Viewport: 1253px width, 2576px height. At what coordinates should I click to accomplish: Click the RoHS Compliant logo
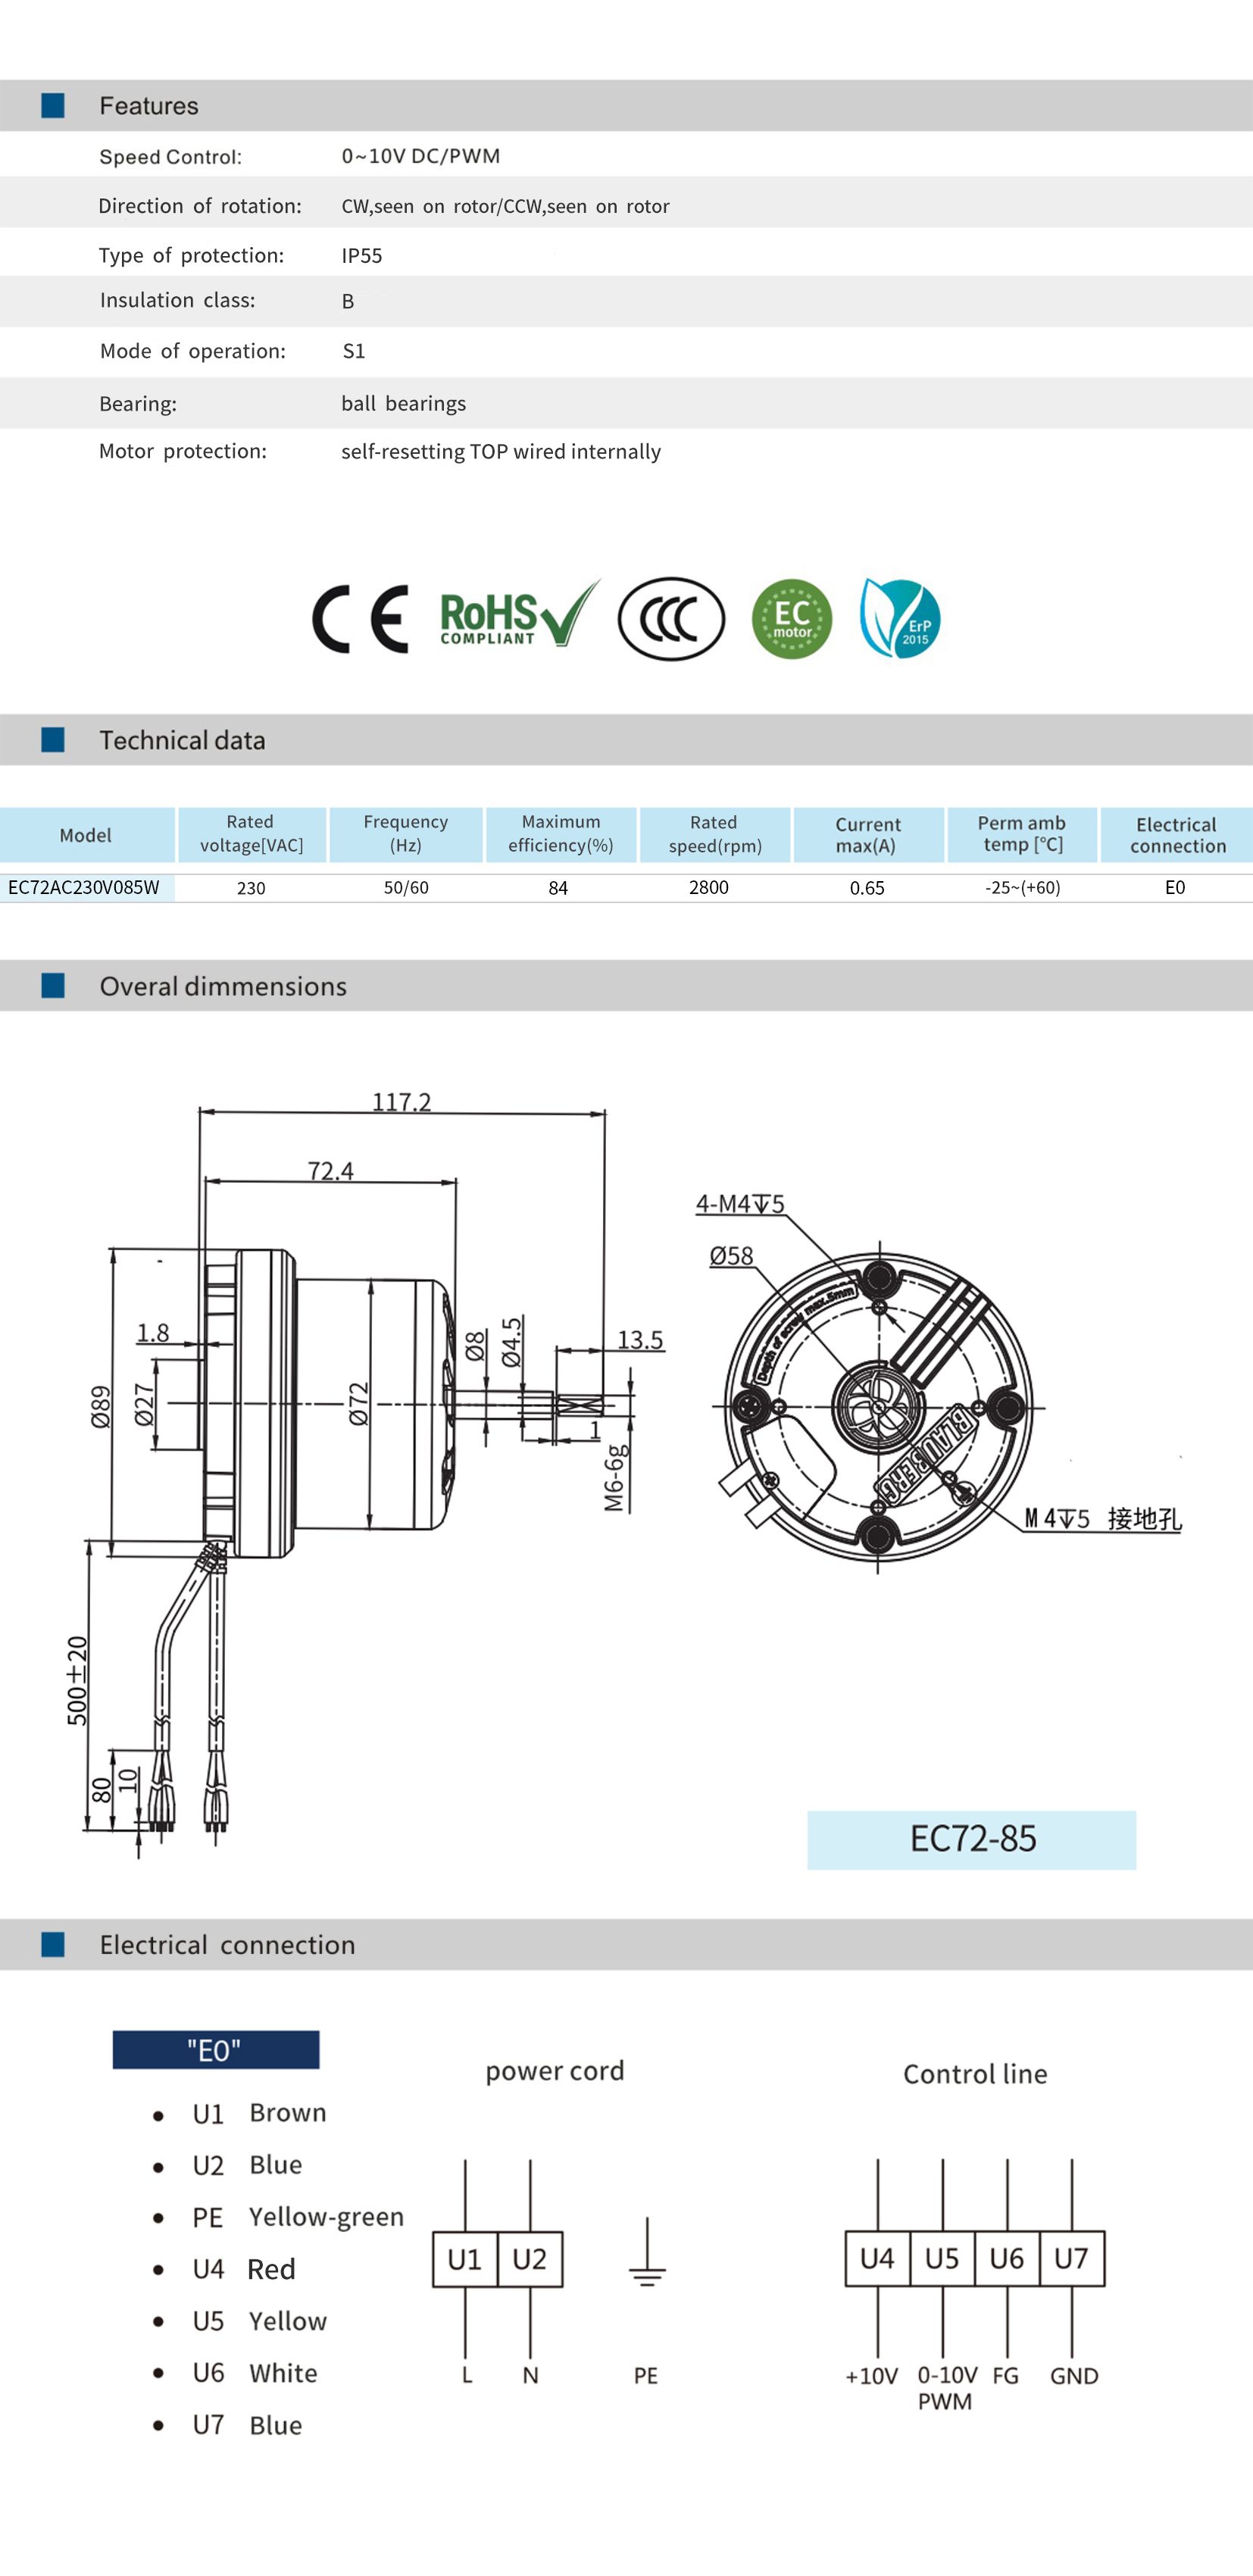click(520, 614)
